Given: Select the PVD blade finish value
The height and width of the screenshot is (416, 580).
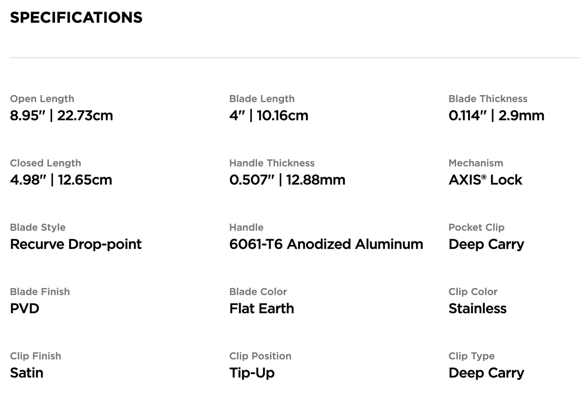Looking at the screenshot, I should (x=25, y=308).
